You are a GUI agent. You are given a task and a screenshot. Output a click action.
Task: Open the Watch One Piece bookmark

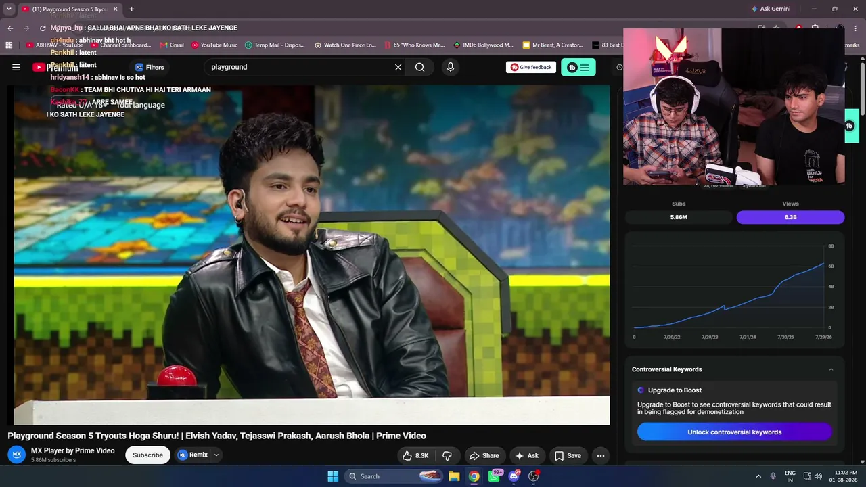point(345,45)
